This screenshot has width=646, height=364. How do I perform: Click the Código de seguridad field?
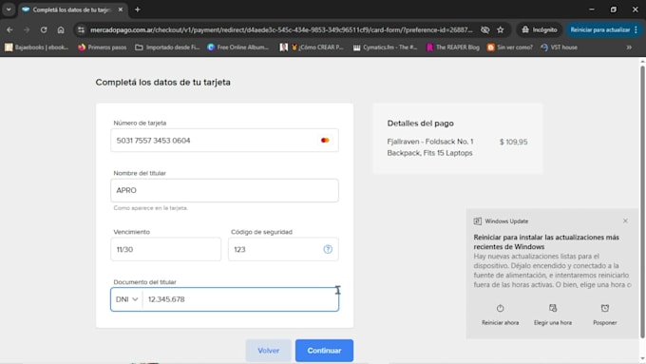(283, 249)
